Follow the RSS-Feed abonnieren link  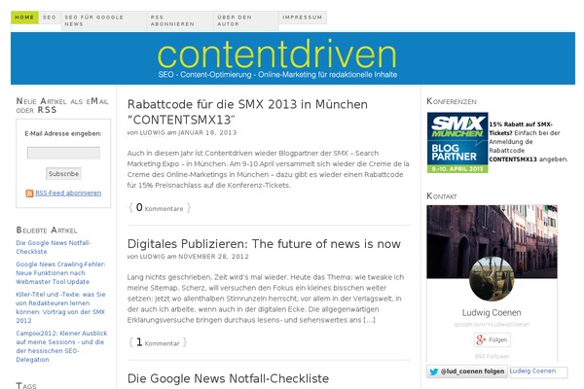(68, 194)
